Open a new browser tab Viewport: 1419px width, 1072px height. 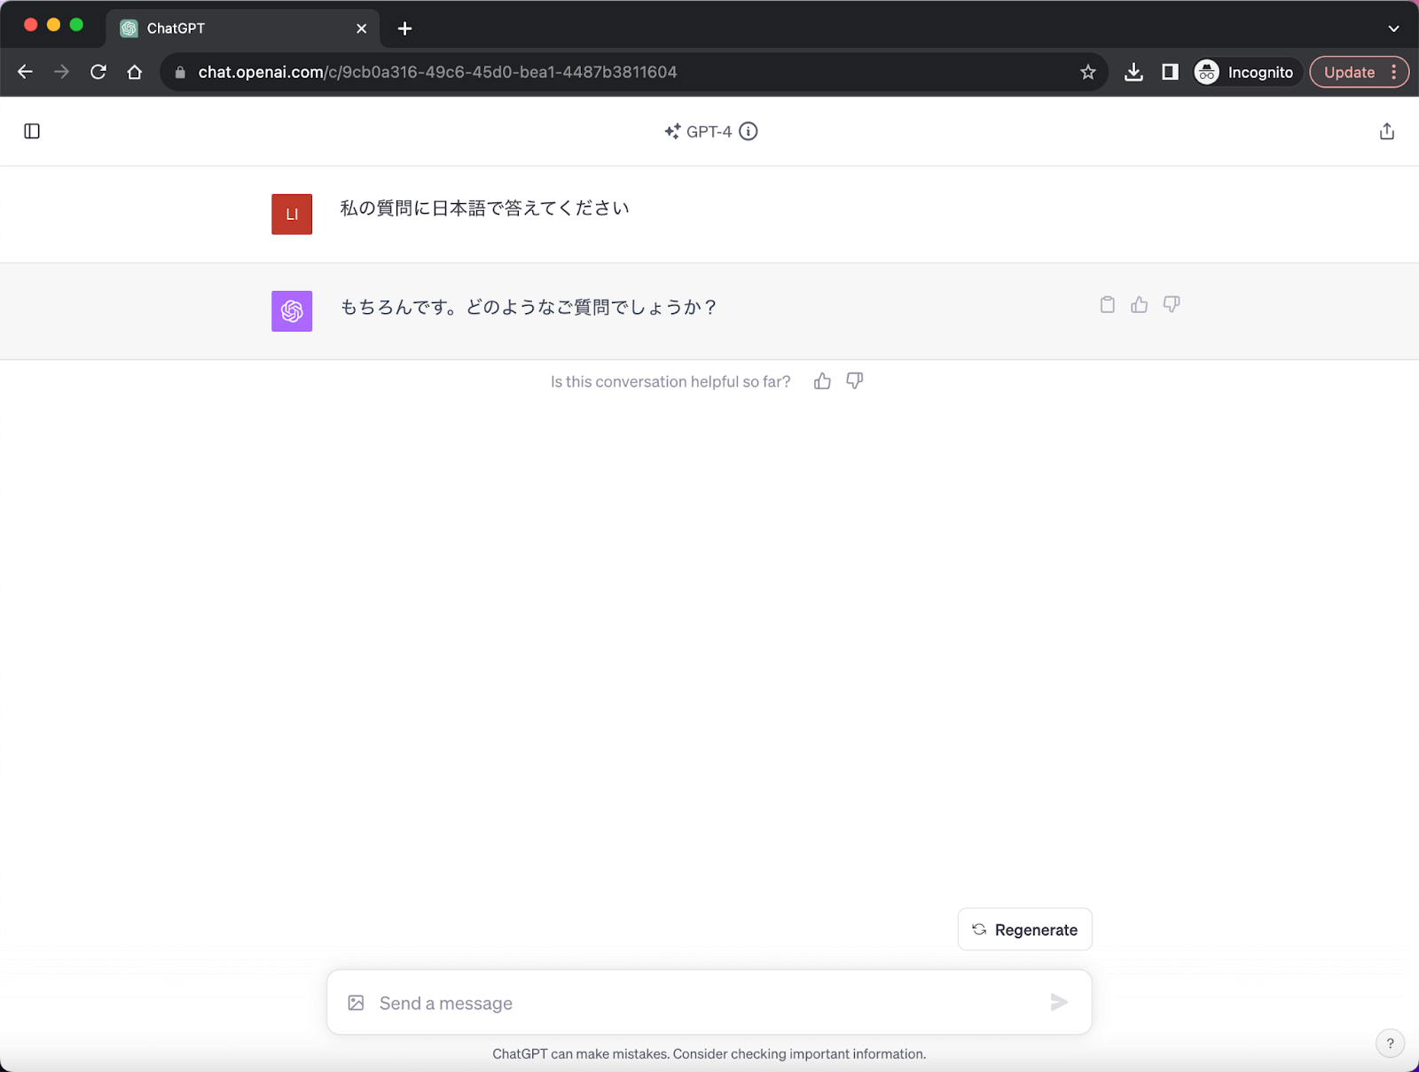click(x=404, y=28)
